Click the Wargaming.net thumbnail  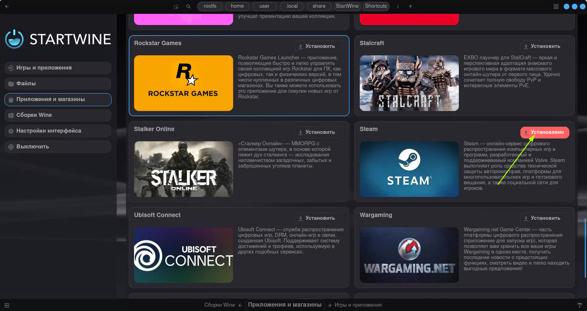409,255
